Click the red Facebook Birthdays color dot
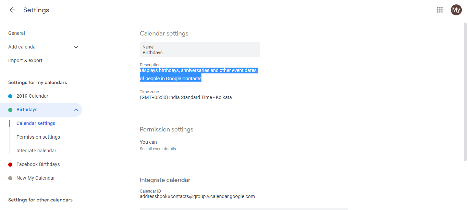Screen dimensions: 468x210 click(10, 165)
